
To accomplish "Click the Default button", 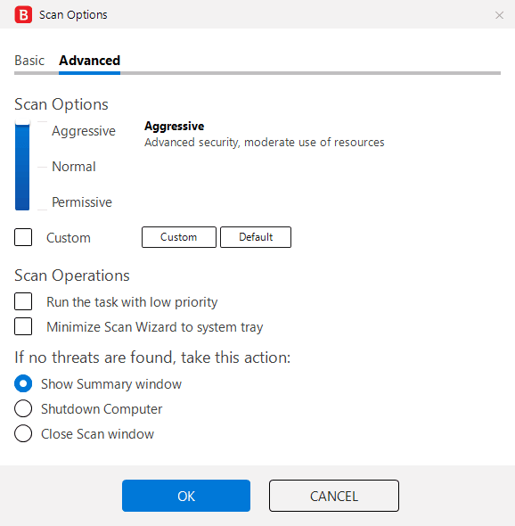I will [256, 237].
